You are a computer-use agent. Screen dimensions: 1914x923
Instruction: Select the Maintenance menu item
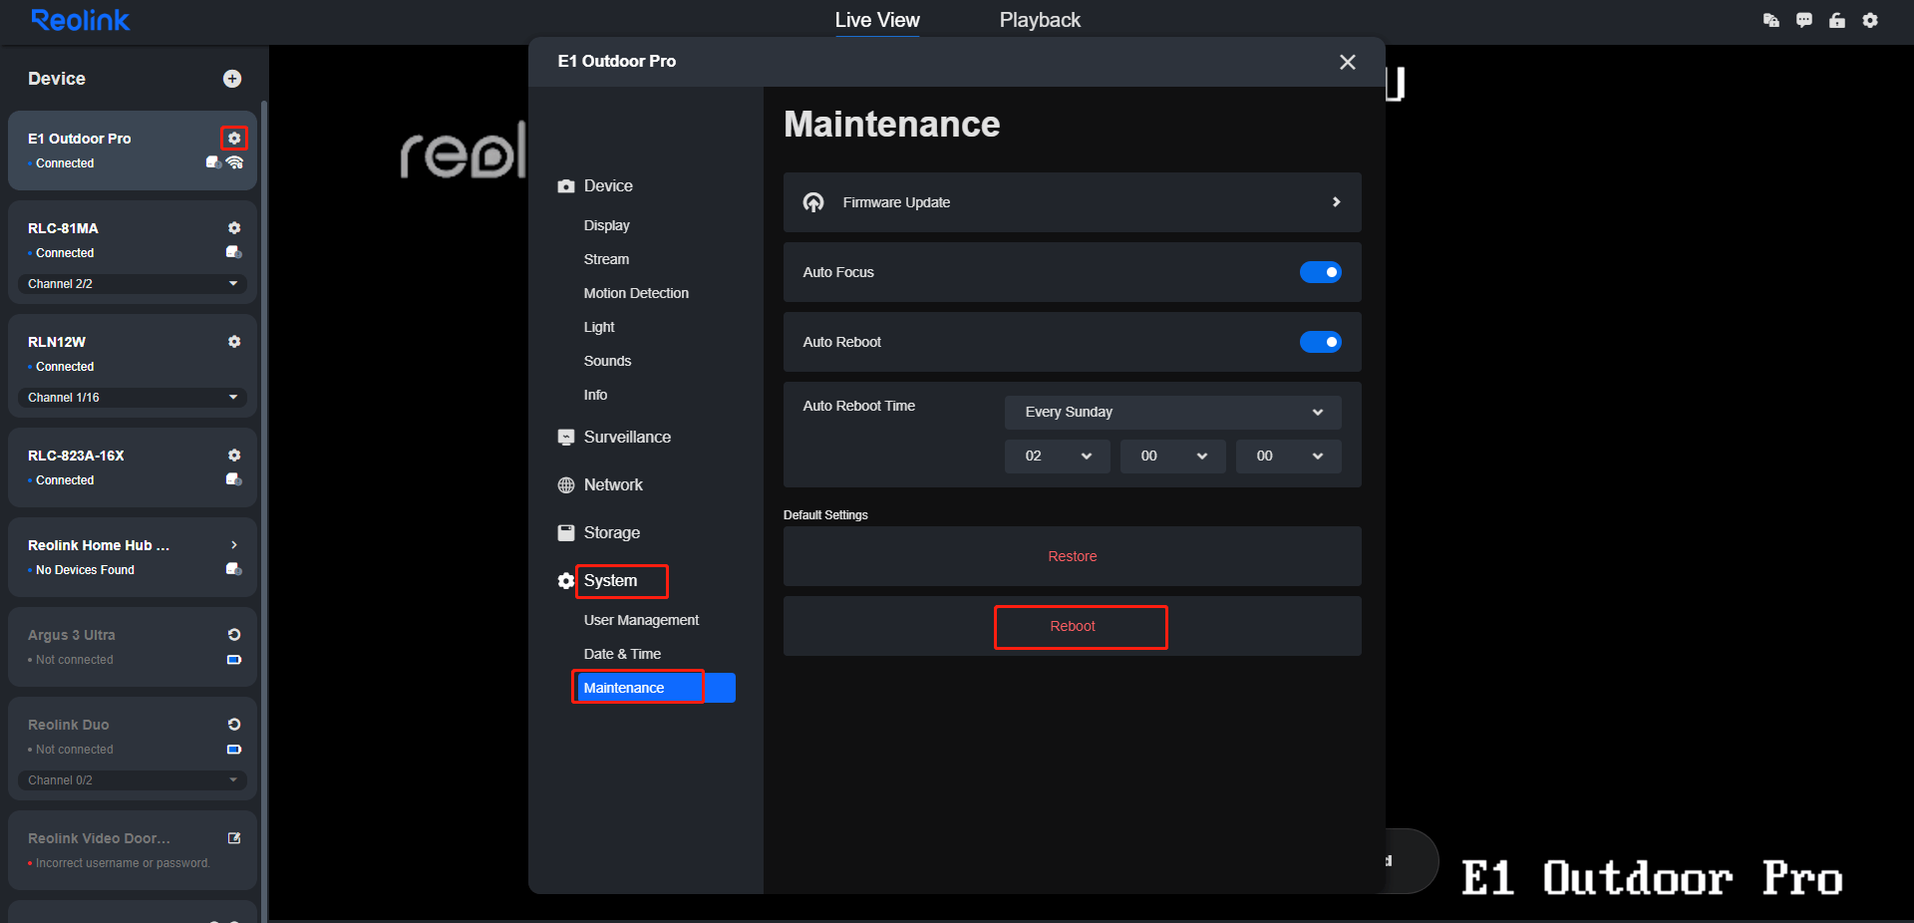point(655,688)
